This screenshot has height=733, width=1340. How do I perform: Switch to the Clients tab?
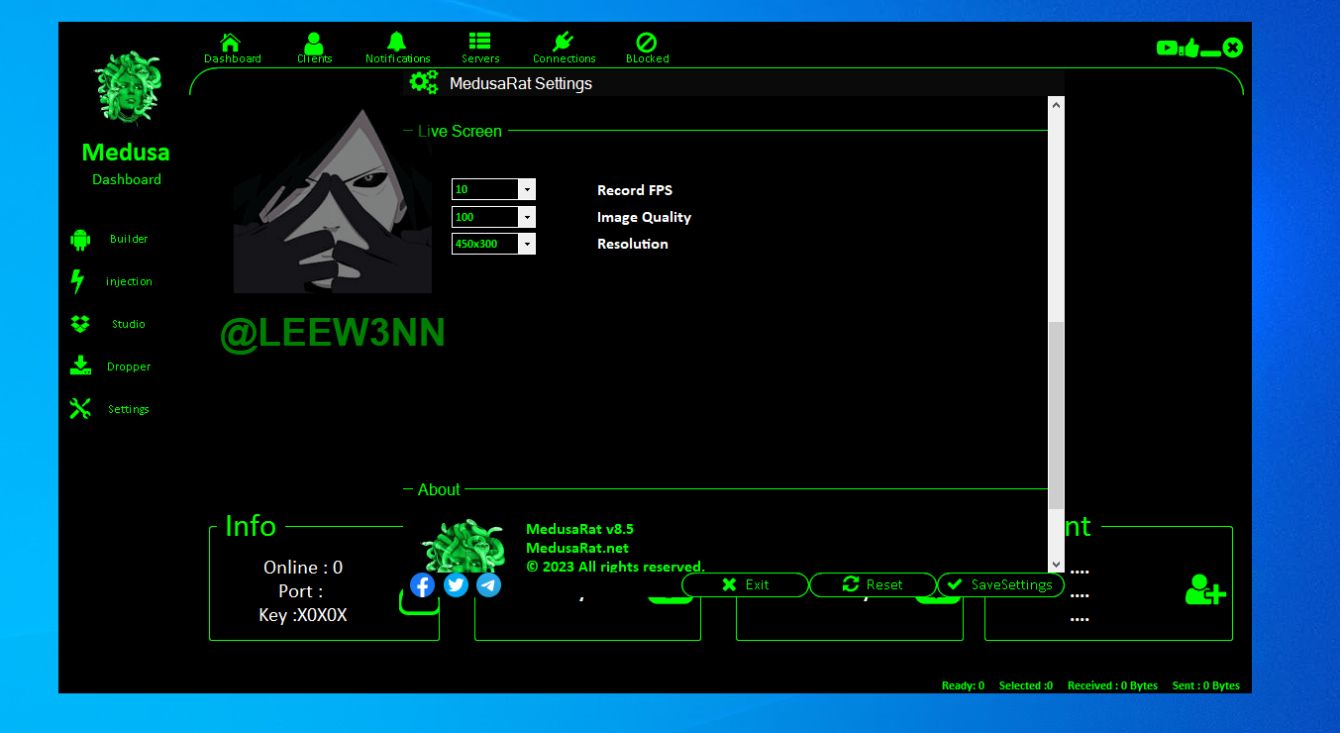click(314, 48)
